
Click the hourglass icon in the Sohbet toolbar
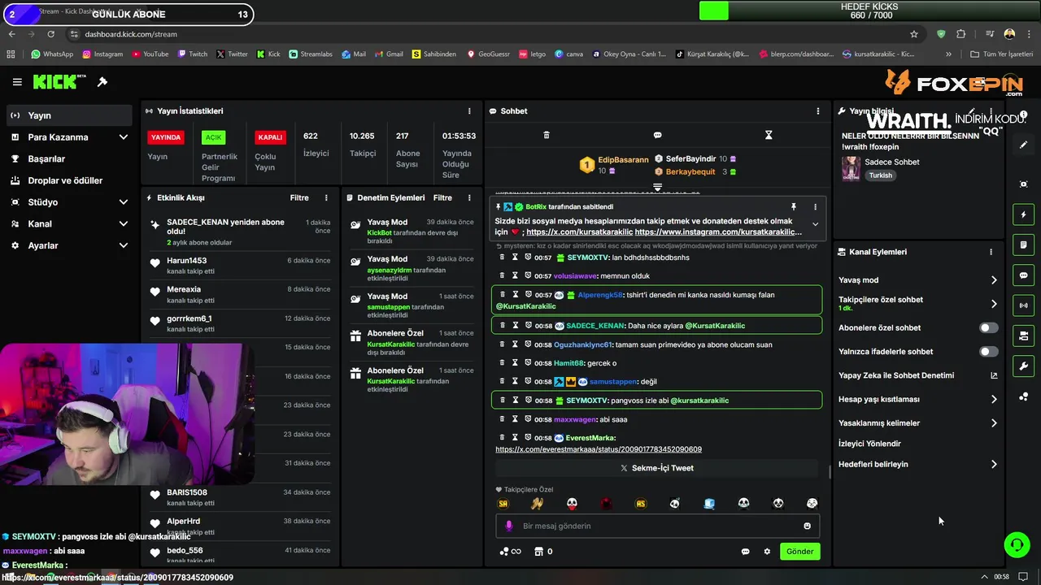tap(769, 135)
